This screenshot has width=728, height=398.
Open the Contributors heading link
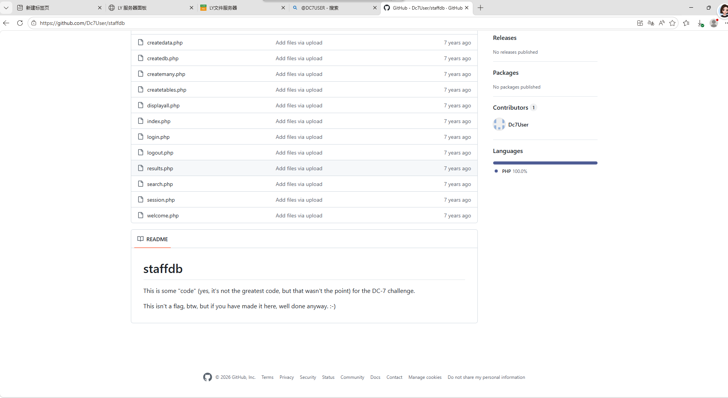click(x=515, y=107)
